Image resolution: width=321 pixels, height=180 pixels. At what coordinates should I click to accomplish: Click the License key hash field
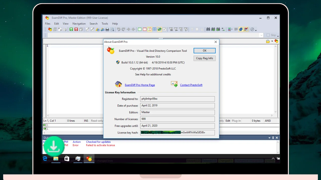click(177, 132)
